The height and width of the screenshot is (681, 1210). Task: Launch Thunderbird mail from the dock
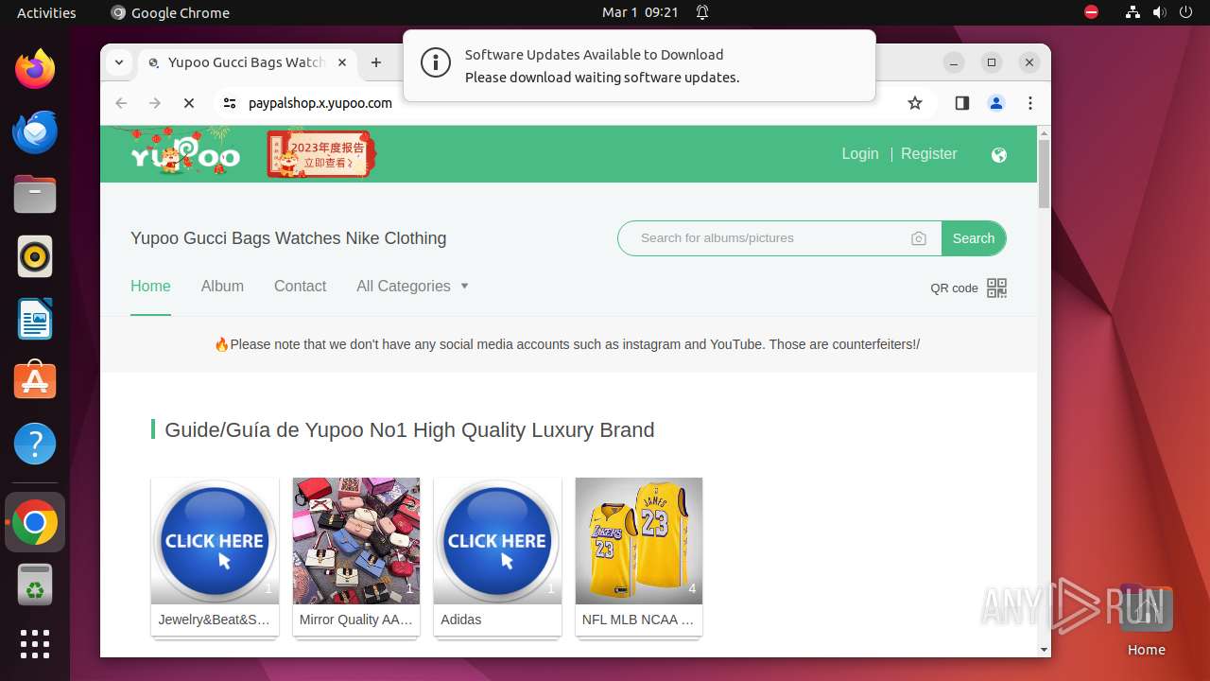click(35, 131)
